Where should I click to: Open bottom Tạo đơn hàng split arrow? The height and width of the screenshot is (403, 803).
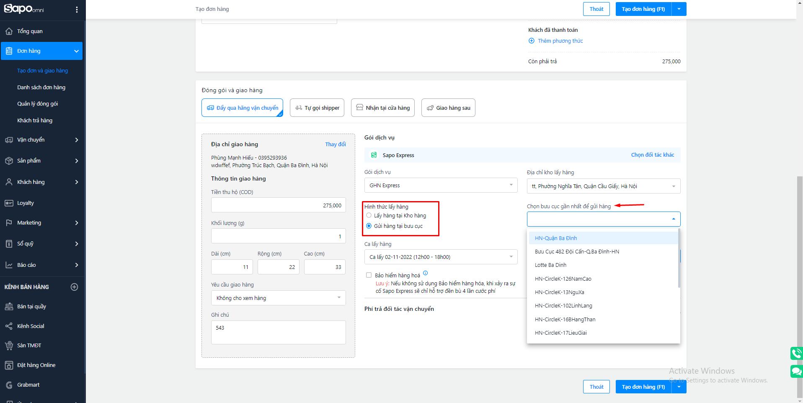click(x=679, y=387)
